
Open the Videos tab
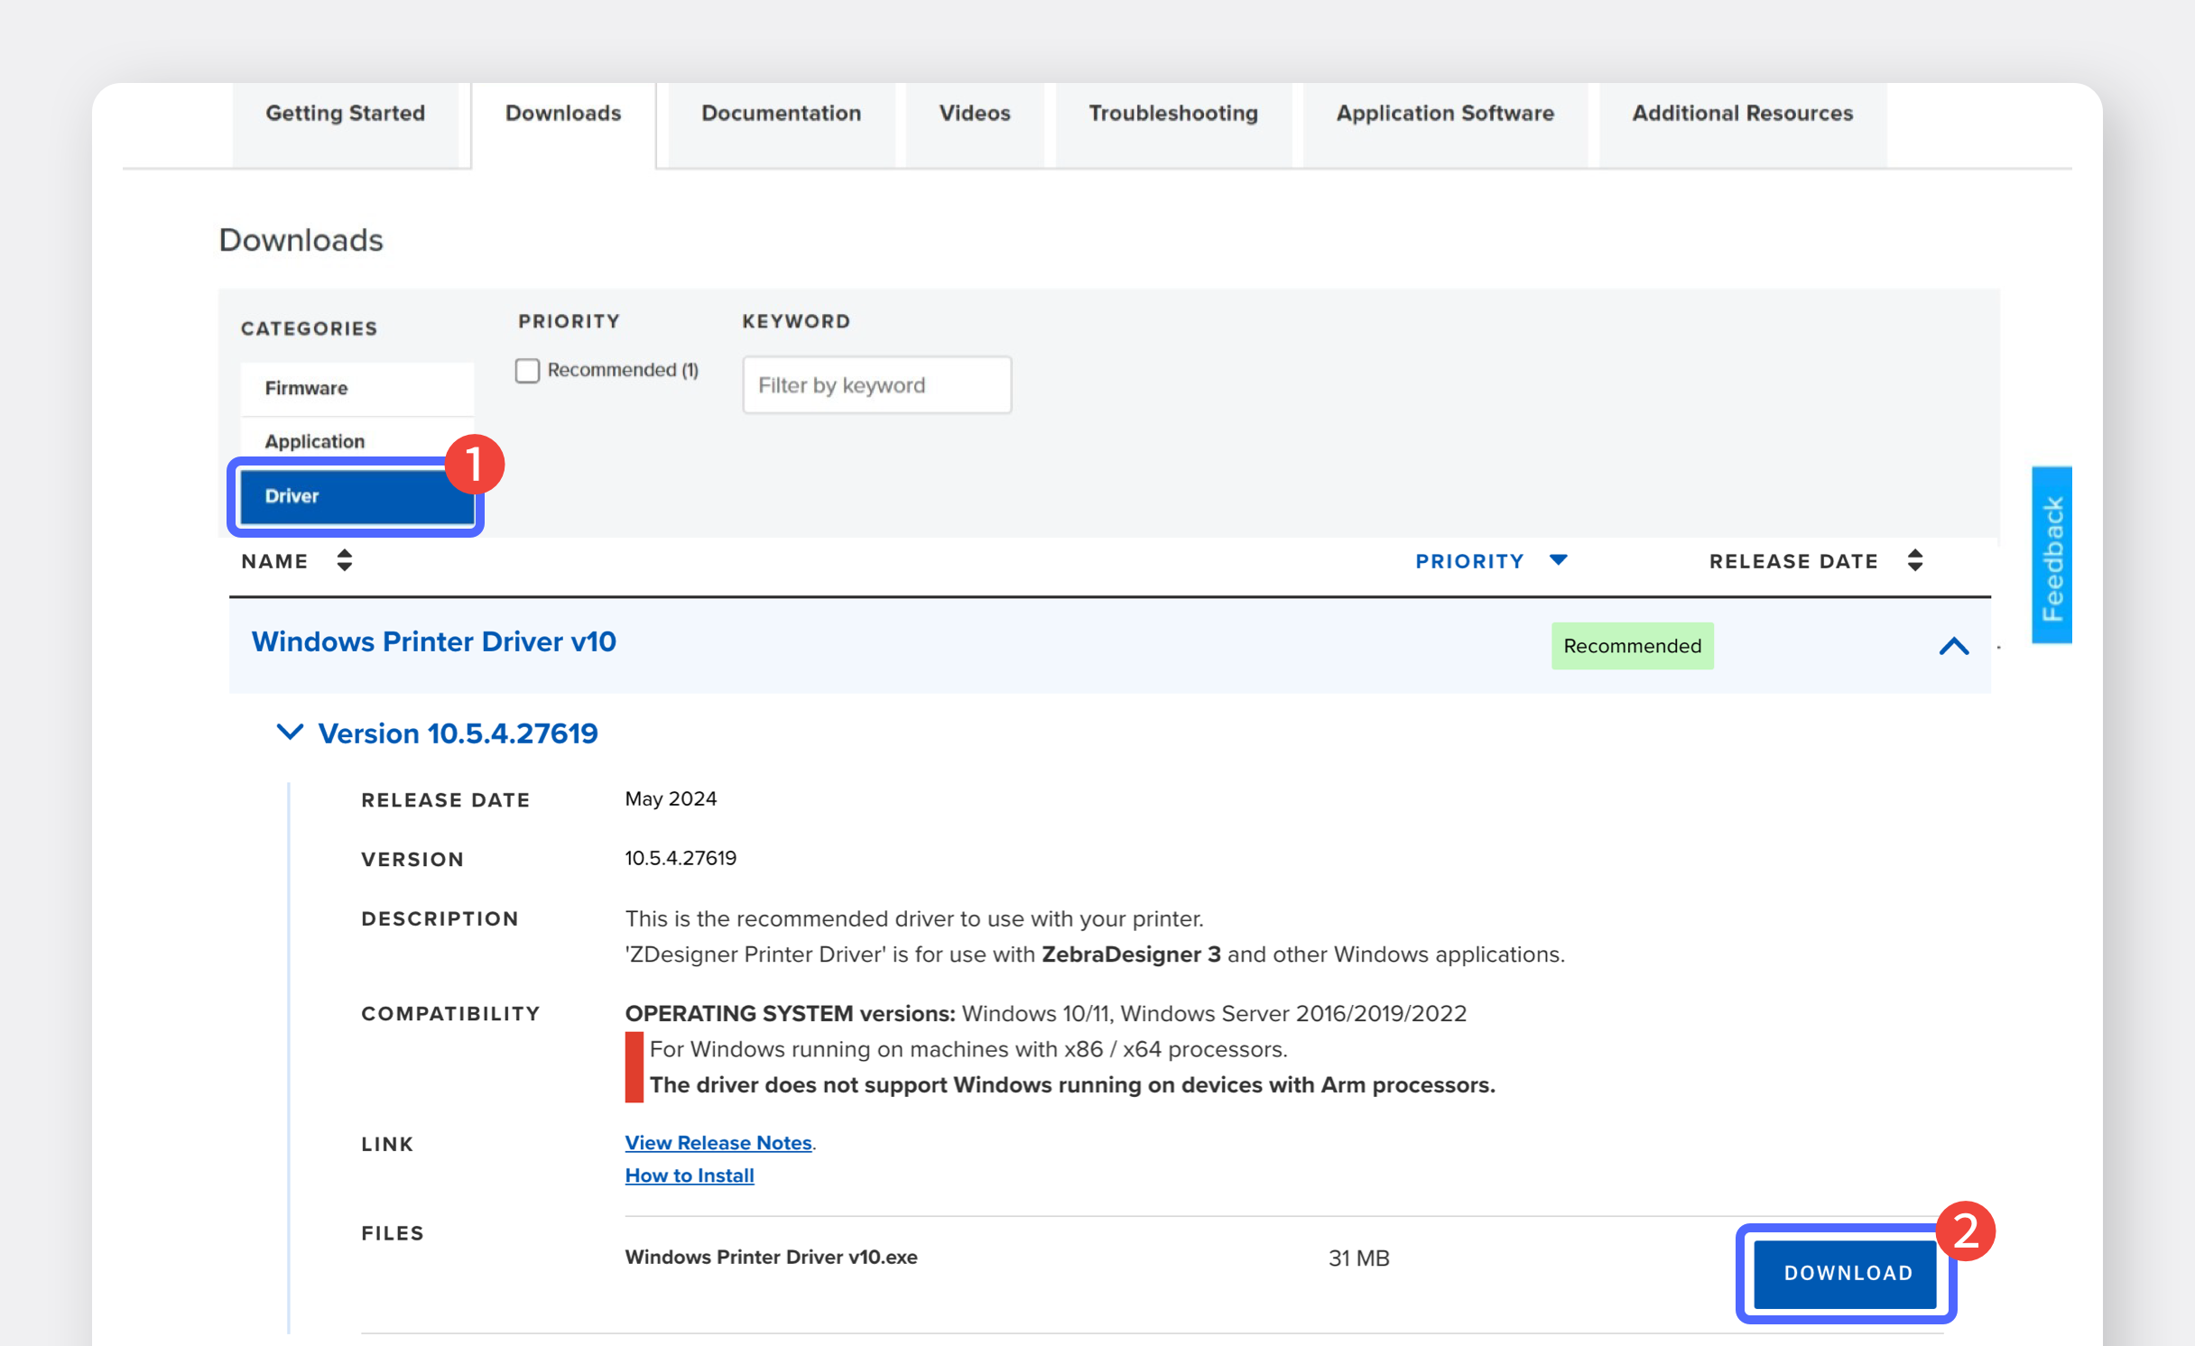[974, 114]
